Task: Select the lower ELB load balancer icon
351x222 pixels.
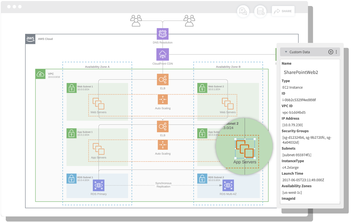Action: click(x=163, y=127)
